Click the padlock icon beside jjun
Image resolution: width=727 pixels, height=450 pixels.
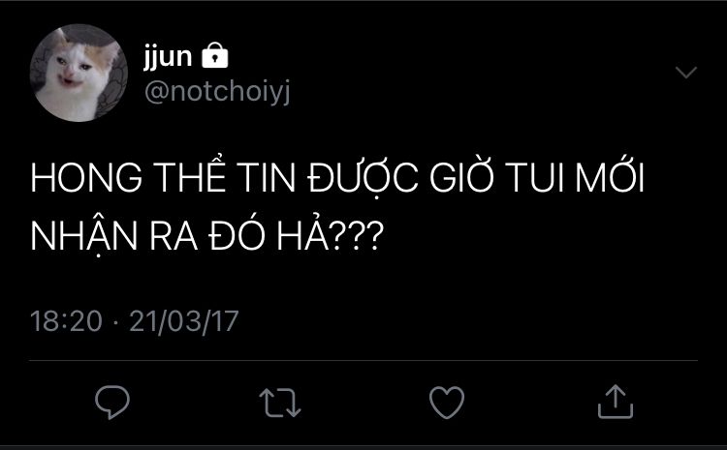(x=214, y=58)
